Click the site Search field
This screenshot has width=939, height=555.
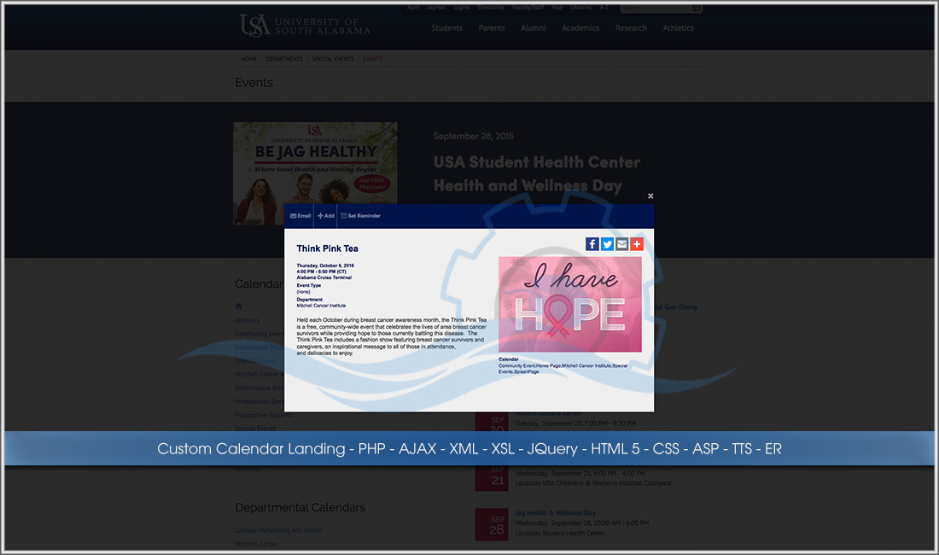tap(656, 9)
